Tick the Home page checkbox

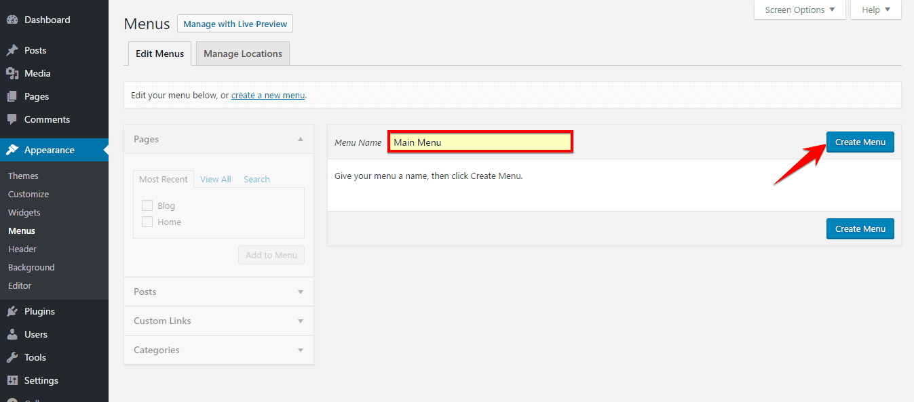[147, 222]
